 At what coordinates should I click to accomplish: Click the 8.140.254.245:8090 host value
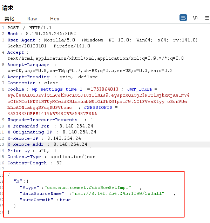(x=51, y=34)
